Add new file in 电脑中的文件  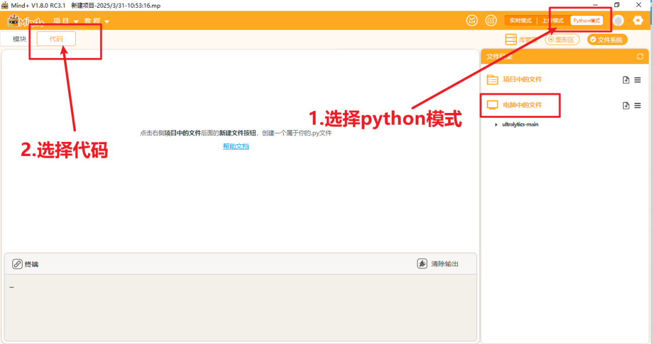[626, 106]
